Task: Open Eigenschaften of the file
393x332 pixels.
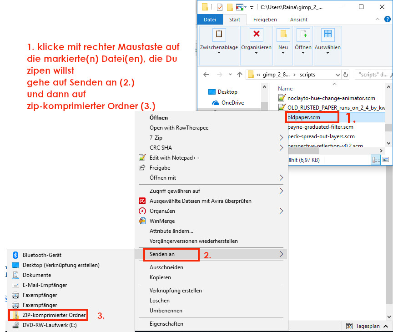Action: pos(166,324)
